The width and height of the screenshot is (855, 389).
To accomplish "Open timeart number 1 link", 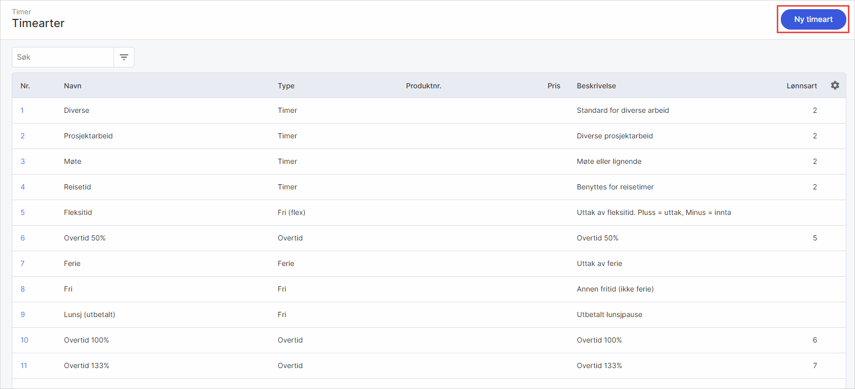I will pos(22,110).
